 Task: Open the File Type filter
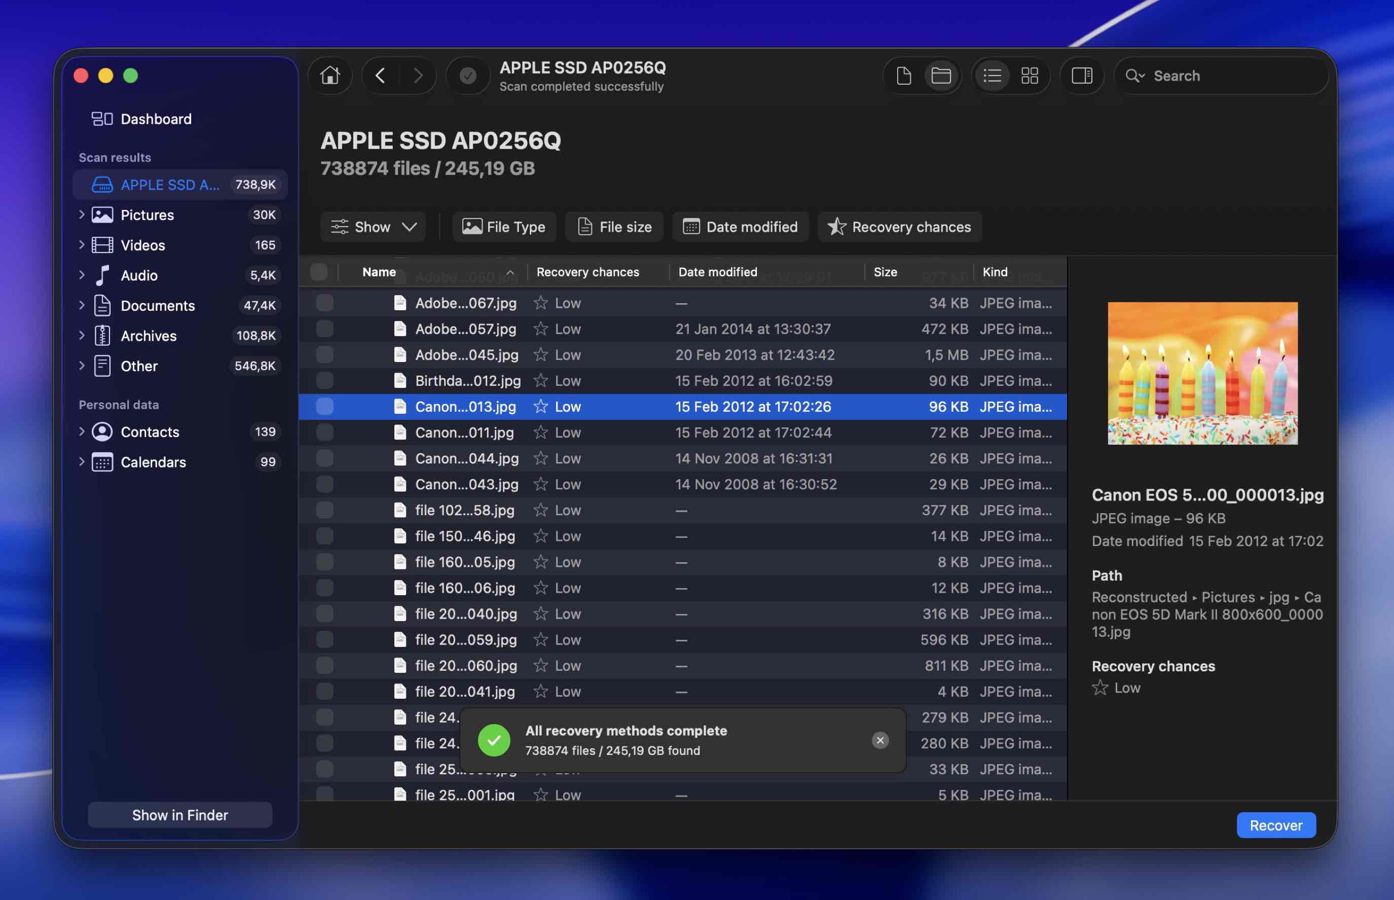pyautogui.click(x=504, y=227)
